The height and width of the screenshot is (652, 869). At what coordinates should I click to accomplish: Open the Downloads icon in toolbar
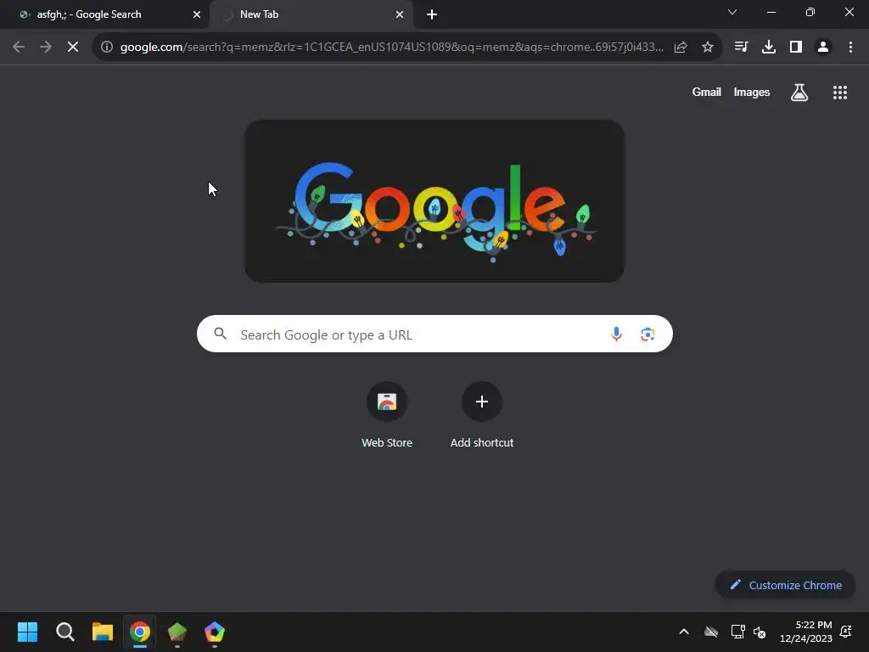[x=769, y=48]
